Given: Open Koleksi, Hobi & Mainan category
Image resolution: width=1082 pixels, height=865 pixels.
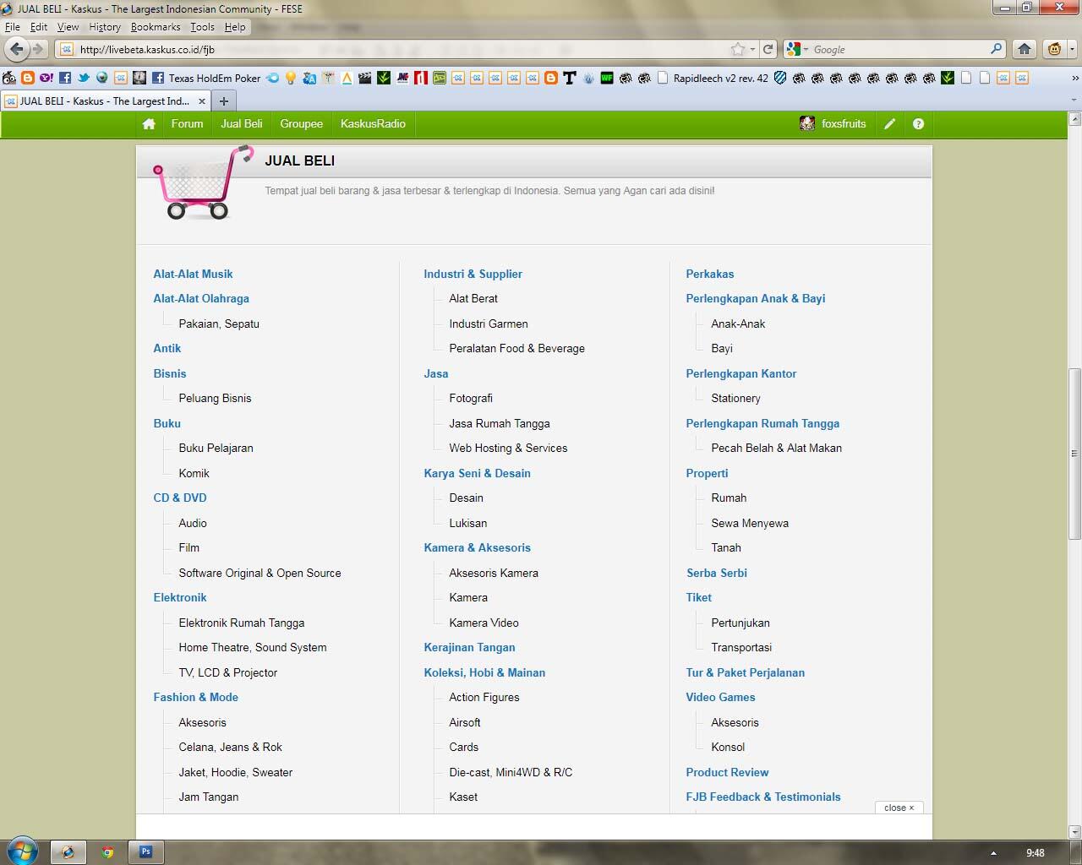Looking at the screenshot, I should [484, 672].
